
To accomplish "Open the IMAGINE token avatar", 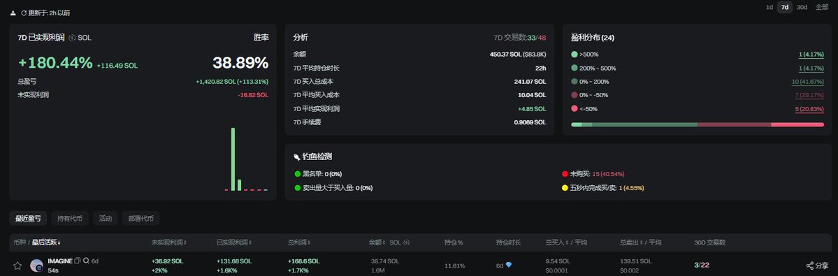I will (x=36, y=266).
